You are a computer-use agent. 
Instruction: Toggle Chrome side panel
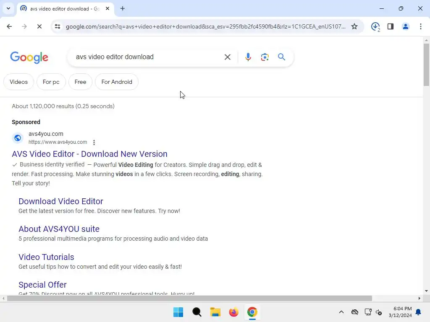[390, 26]
